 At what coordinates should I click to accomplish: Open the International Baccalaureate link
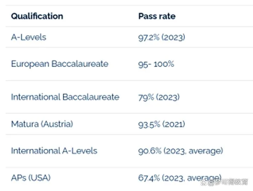[x=65, y=97]
